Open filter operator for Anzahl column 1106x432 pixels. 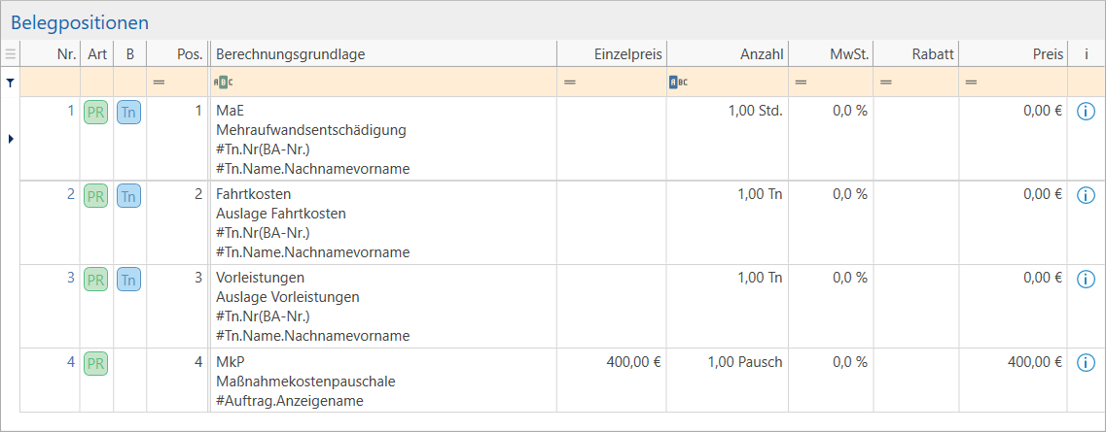pos(678,83)
